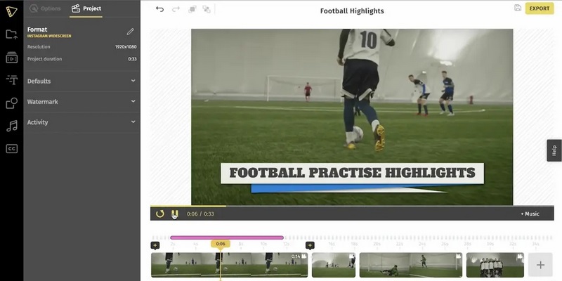Click the yellow EXPORT button
The height and width of the screenshot is (281, 562).
click(x=540, y=8)
